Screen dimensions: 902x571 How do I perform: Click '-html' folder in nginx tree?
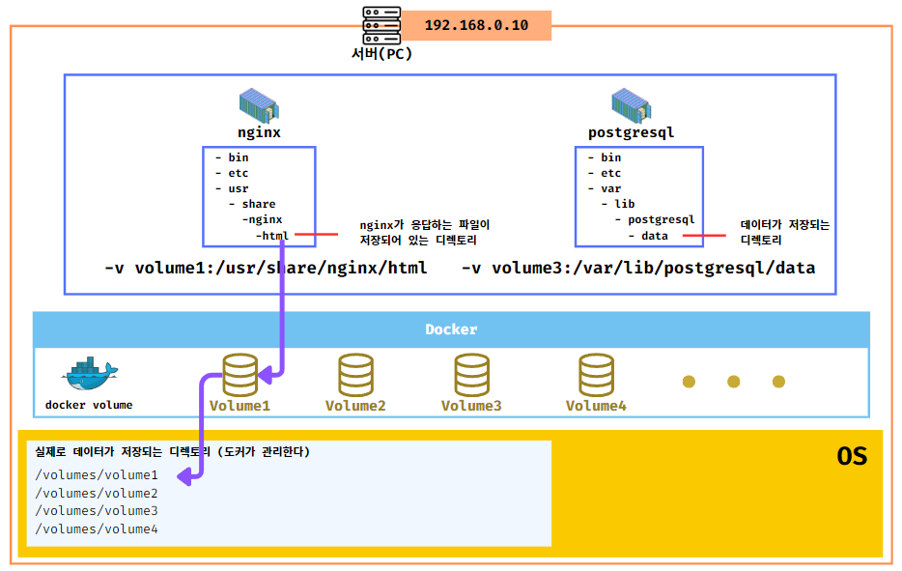(x=272, y=236)
